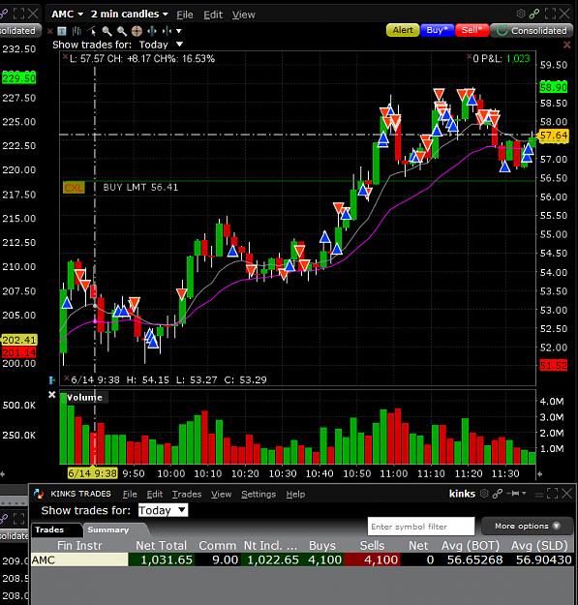Open the AMC symbol dropdown arrow
Image resolution: width=578 pixels, height=605 pixels.
pos(80,15)
